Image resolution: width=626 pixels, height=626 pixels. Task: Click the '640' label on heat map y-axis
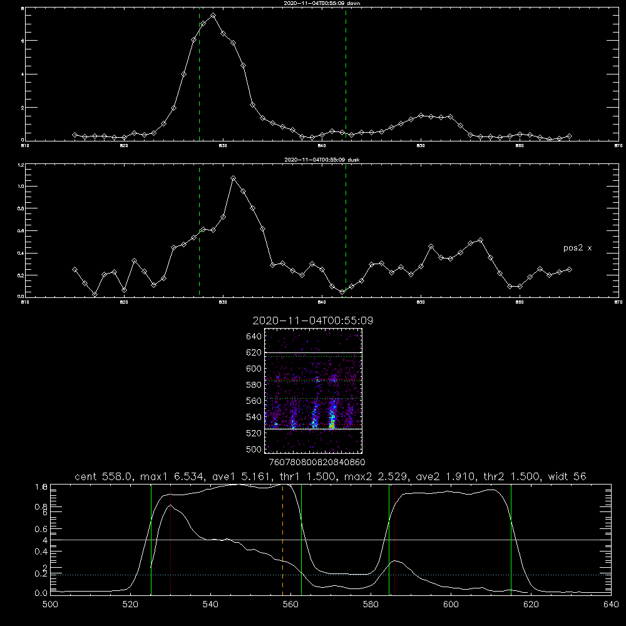[254, 337]
